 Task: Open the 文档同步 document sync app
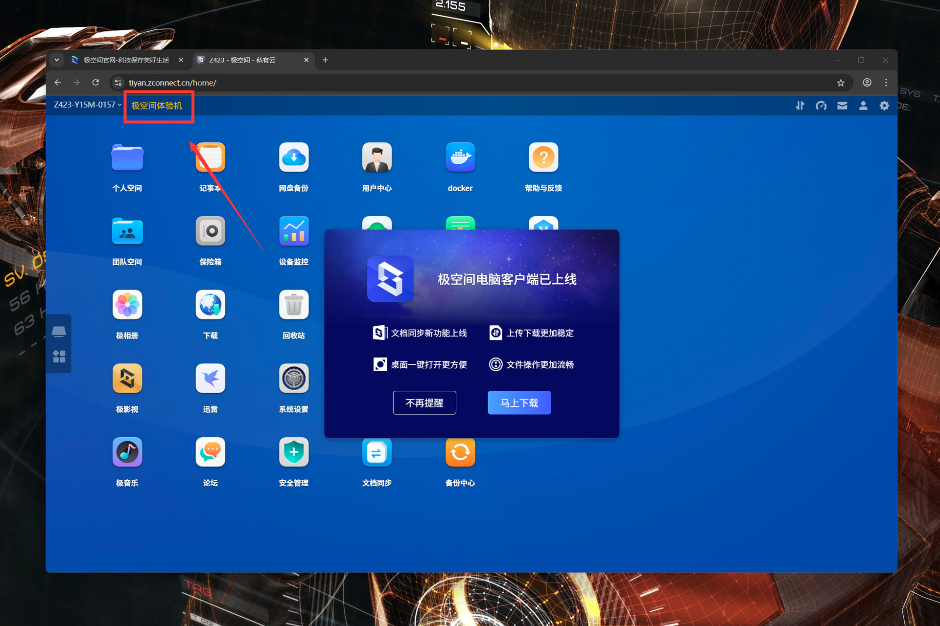click(x=377, y=452)
